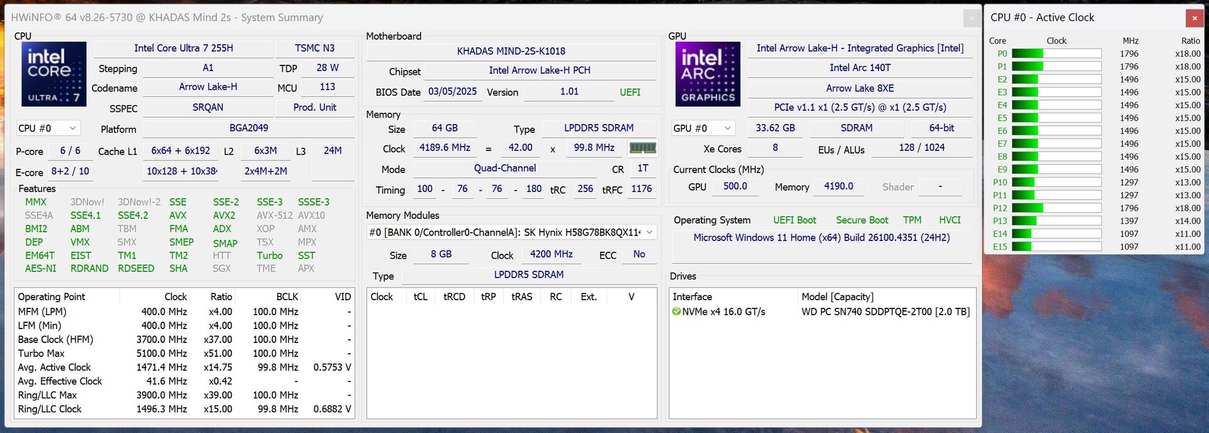The height and width of the screenshot is (433, 1209).
Task: Click the Intel Core Ultra 7 logo
Action: pyautogui.click(x=54, y=74)
